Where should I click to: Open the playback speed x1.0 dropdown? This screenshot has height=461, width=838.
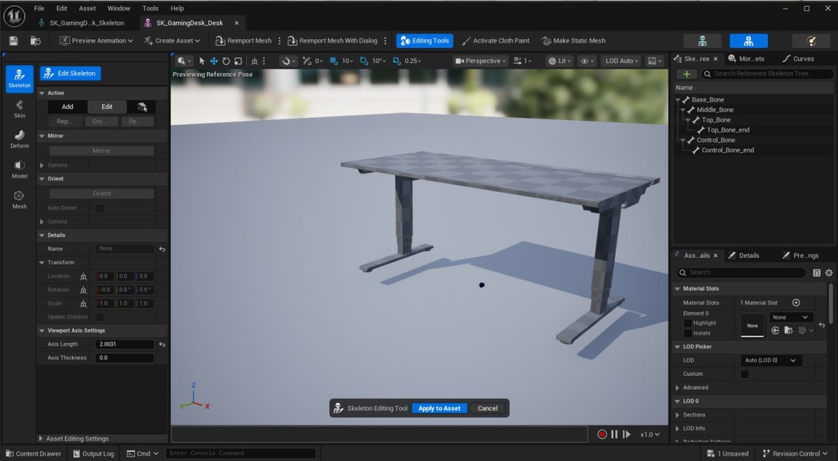[x=649, y=434]
